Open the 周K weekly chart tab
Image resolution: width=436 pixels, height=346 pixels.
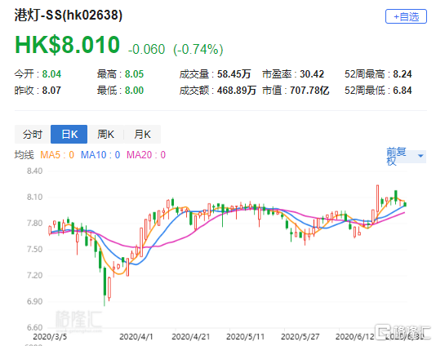[x=105, y=135]
